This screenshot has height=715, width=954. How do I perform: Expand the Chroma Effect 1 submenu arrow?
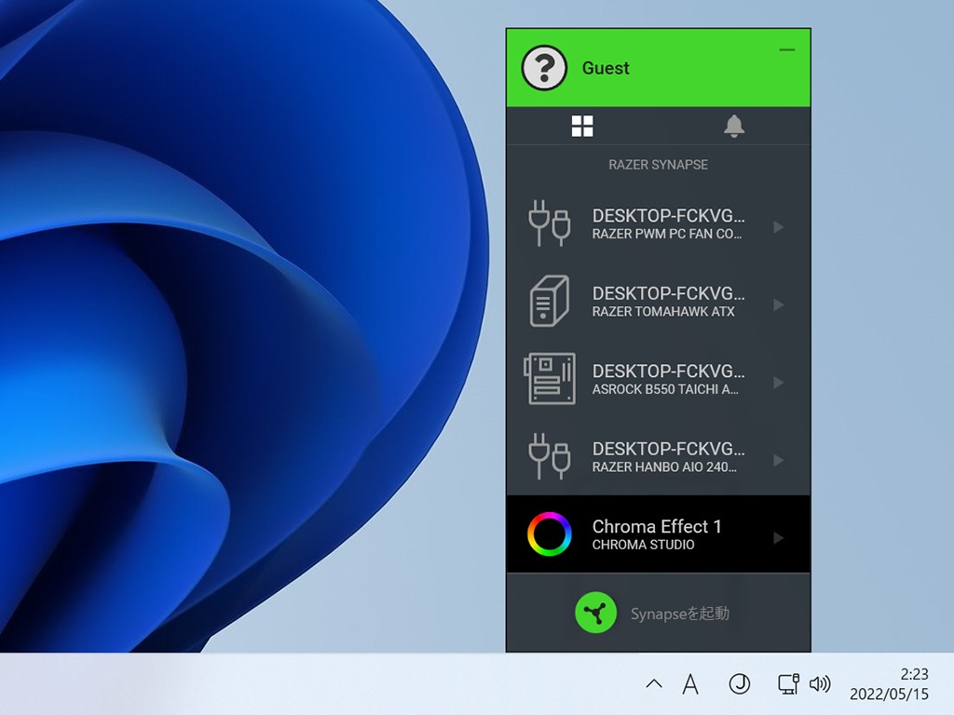[x=779, y=538]
